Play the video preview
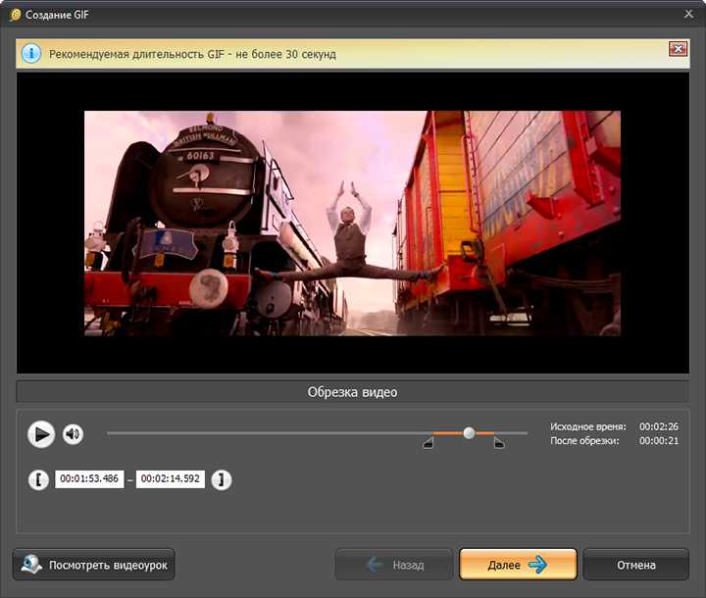Screen dimensions: 706x598 point(41,434)
